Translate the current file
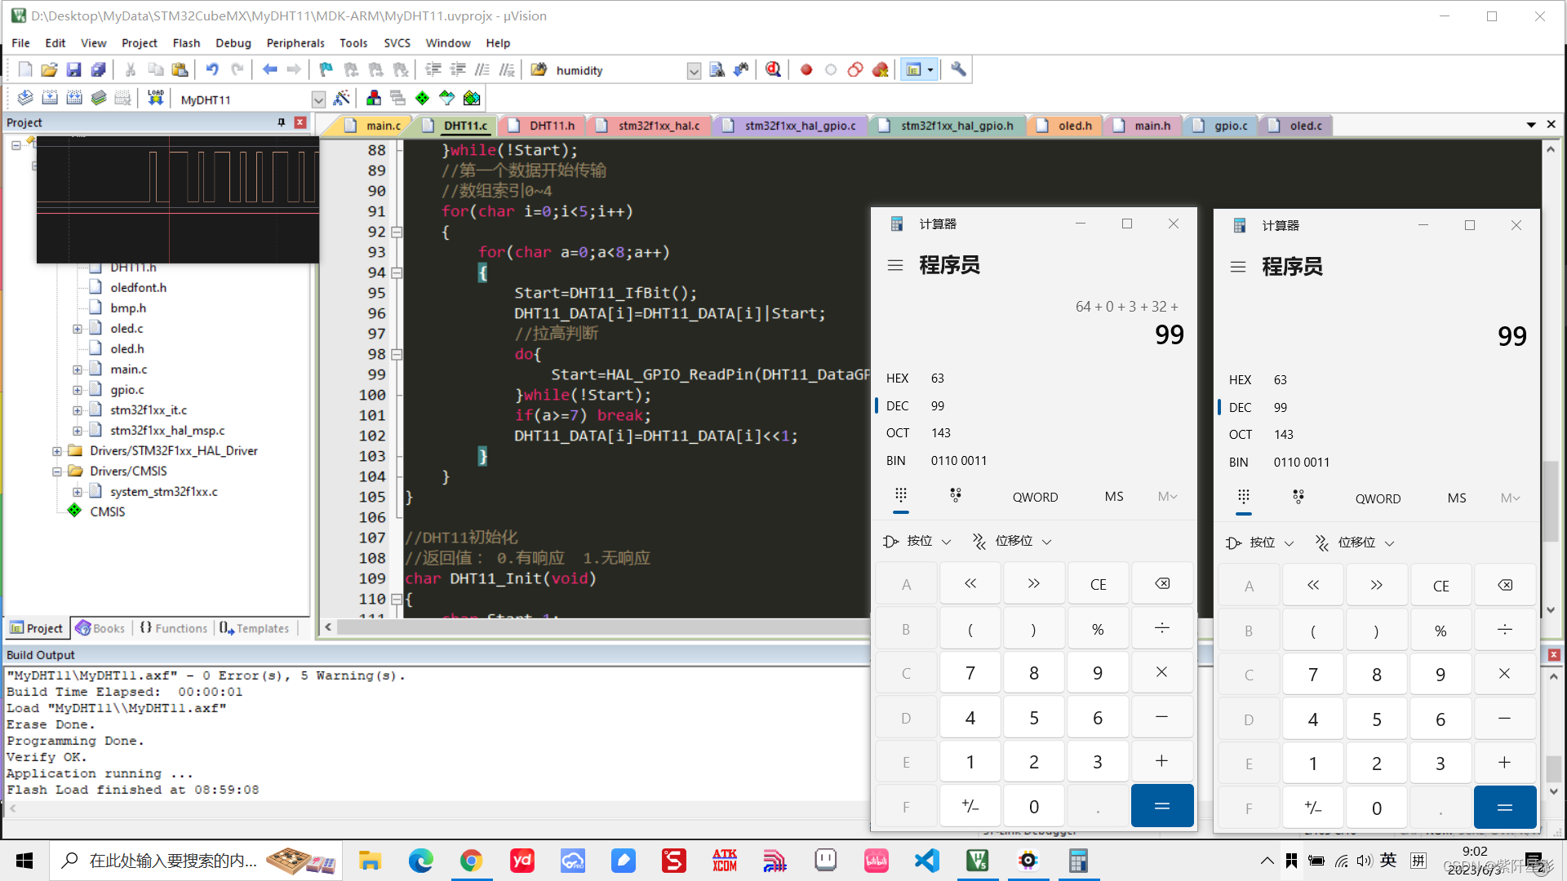1567x881 pixels. (25, 99)
